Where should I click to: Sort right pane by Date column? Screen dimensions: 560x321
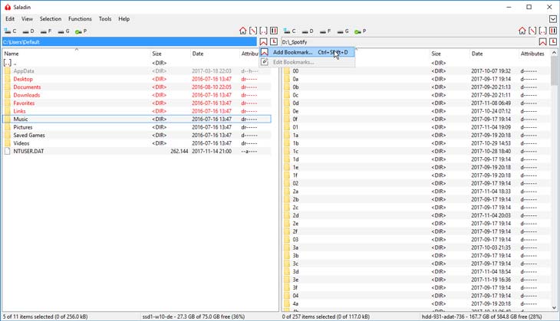click(x=491, y=54)
